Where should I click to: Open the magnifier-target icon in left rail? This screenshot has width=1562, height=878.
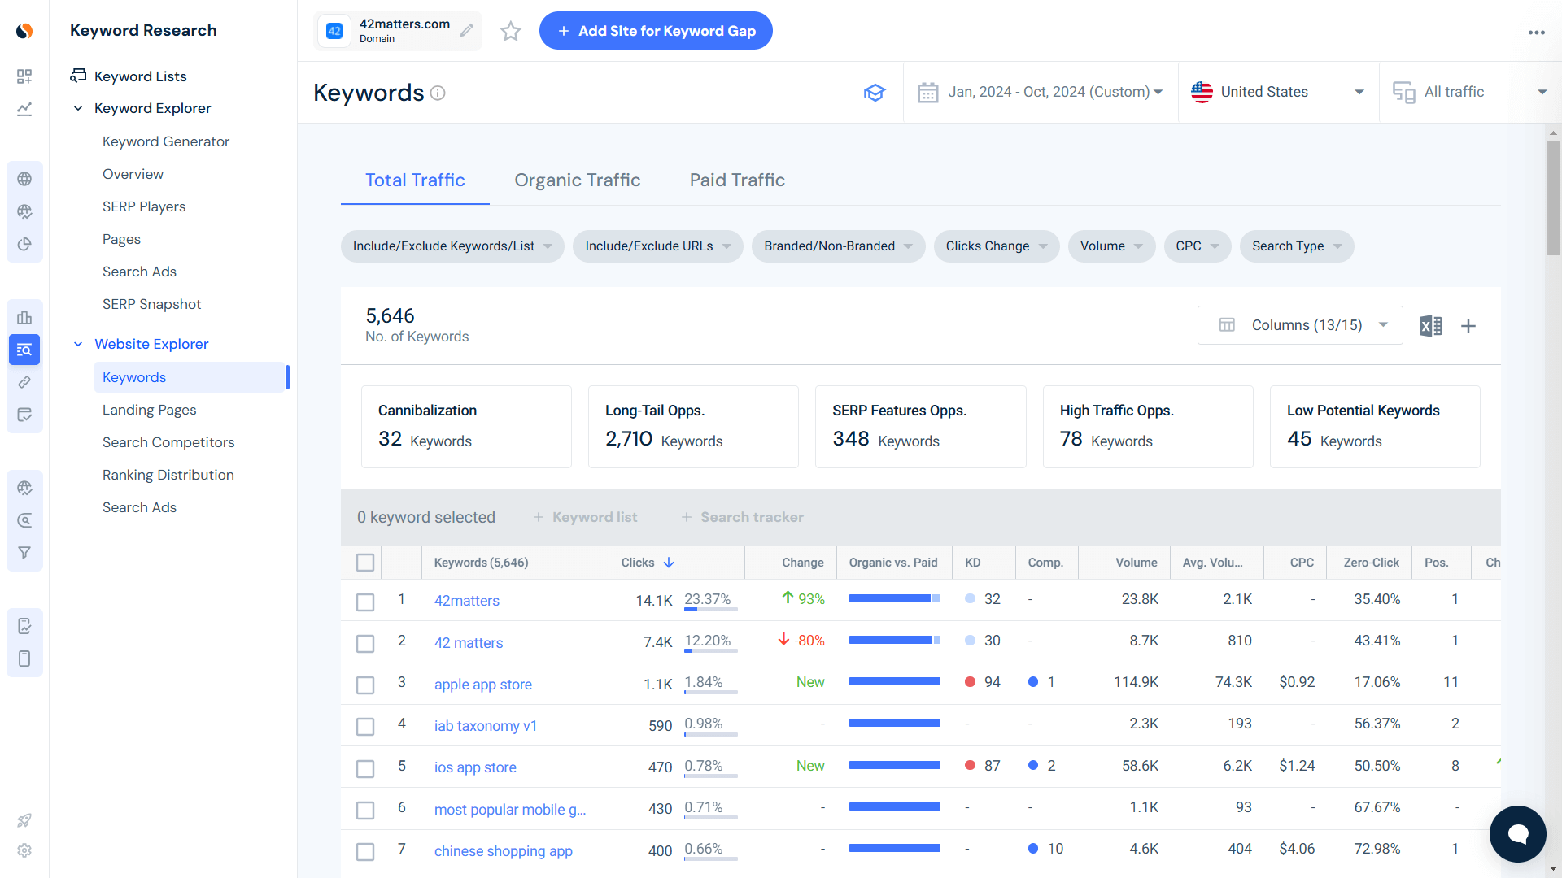point(24,520)
